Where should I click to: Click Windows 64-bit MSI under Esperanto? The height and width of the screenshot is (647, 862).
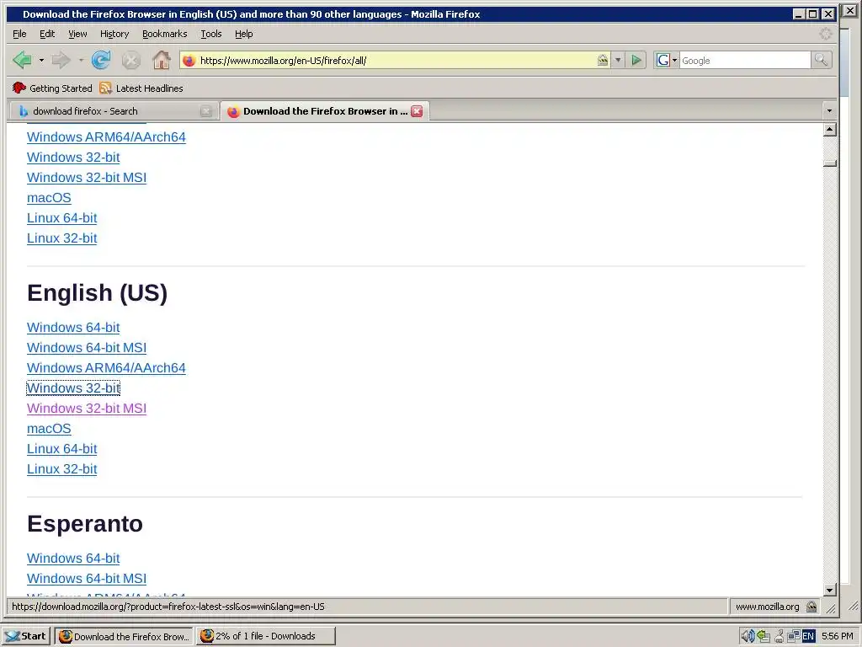click(x=87, y=579)
